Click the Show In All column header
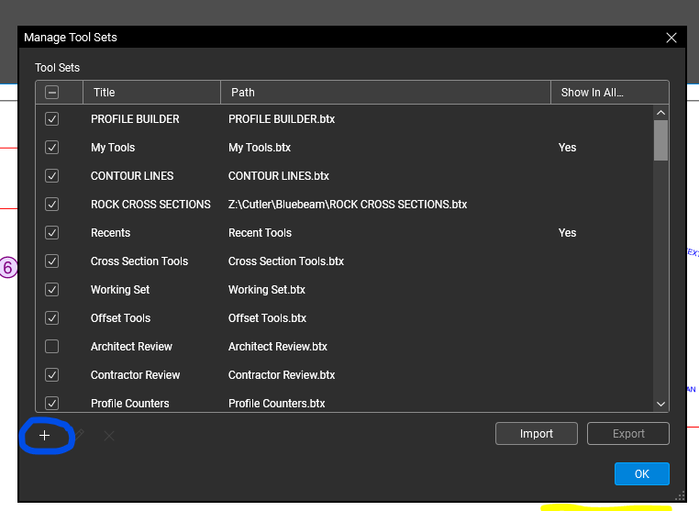699x511 pixels. (x=610, y=93)
